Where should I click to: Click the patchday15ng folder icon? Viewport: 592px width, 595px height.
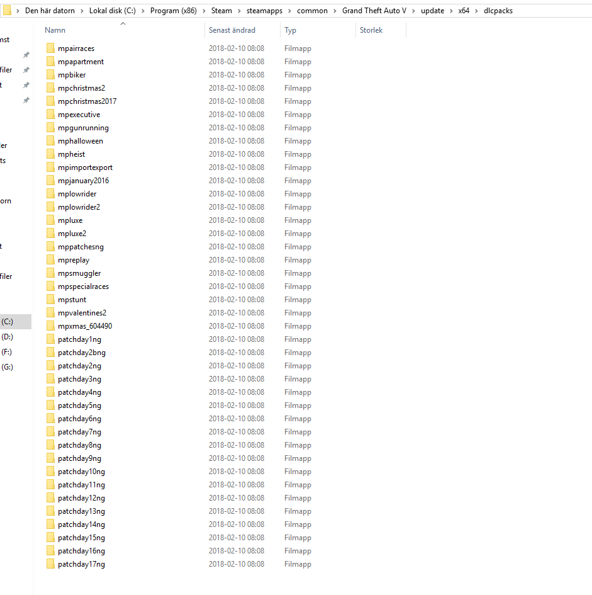50,537
